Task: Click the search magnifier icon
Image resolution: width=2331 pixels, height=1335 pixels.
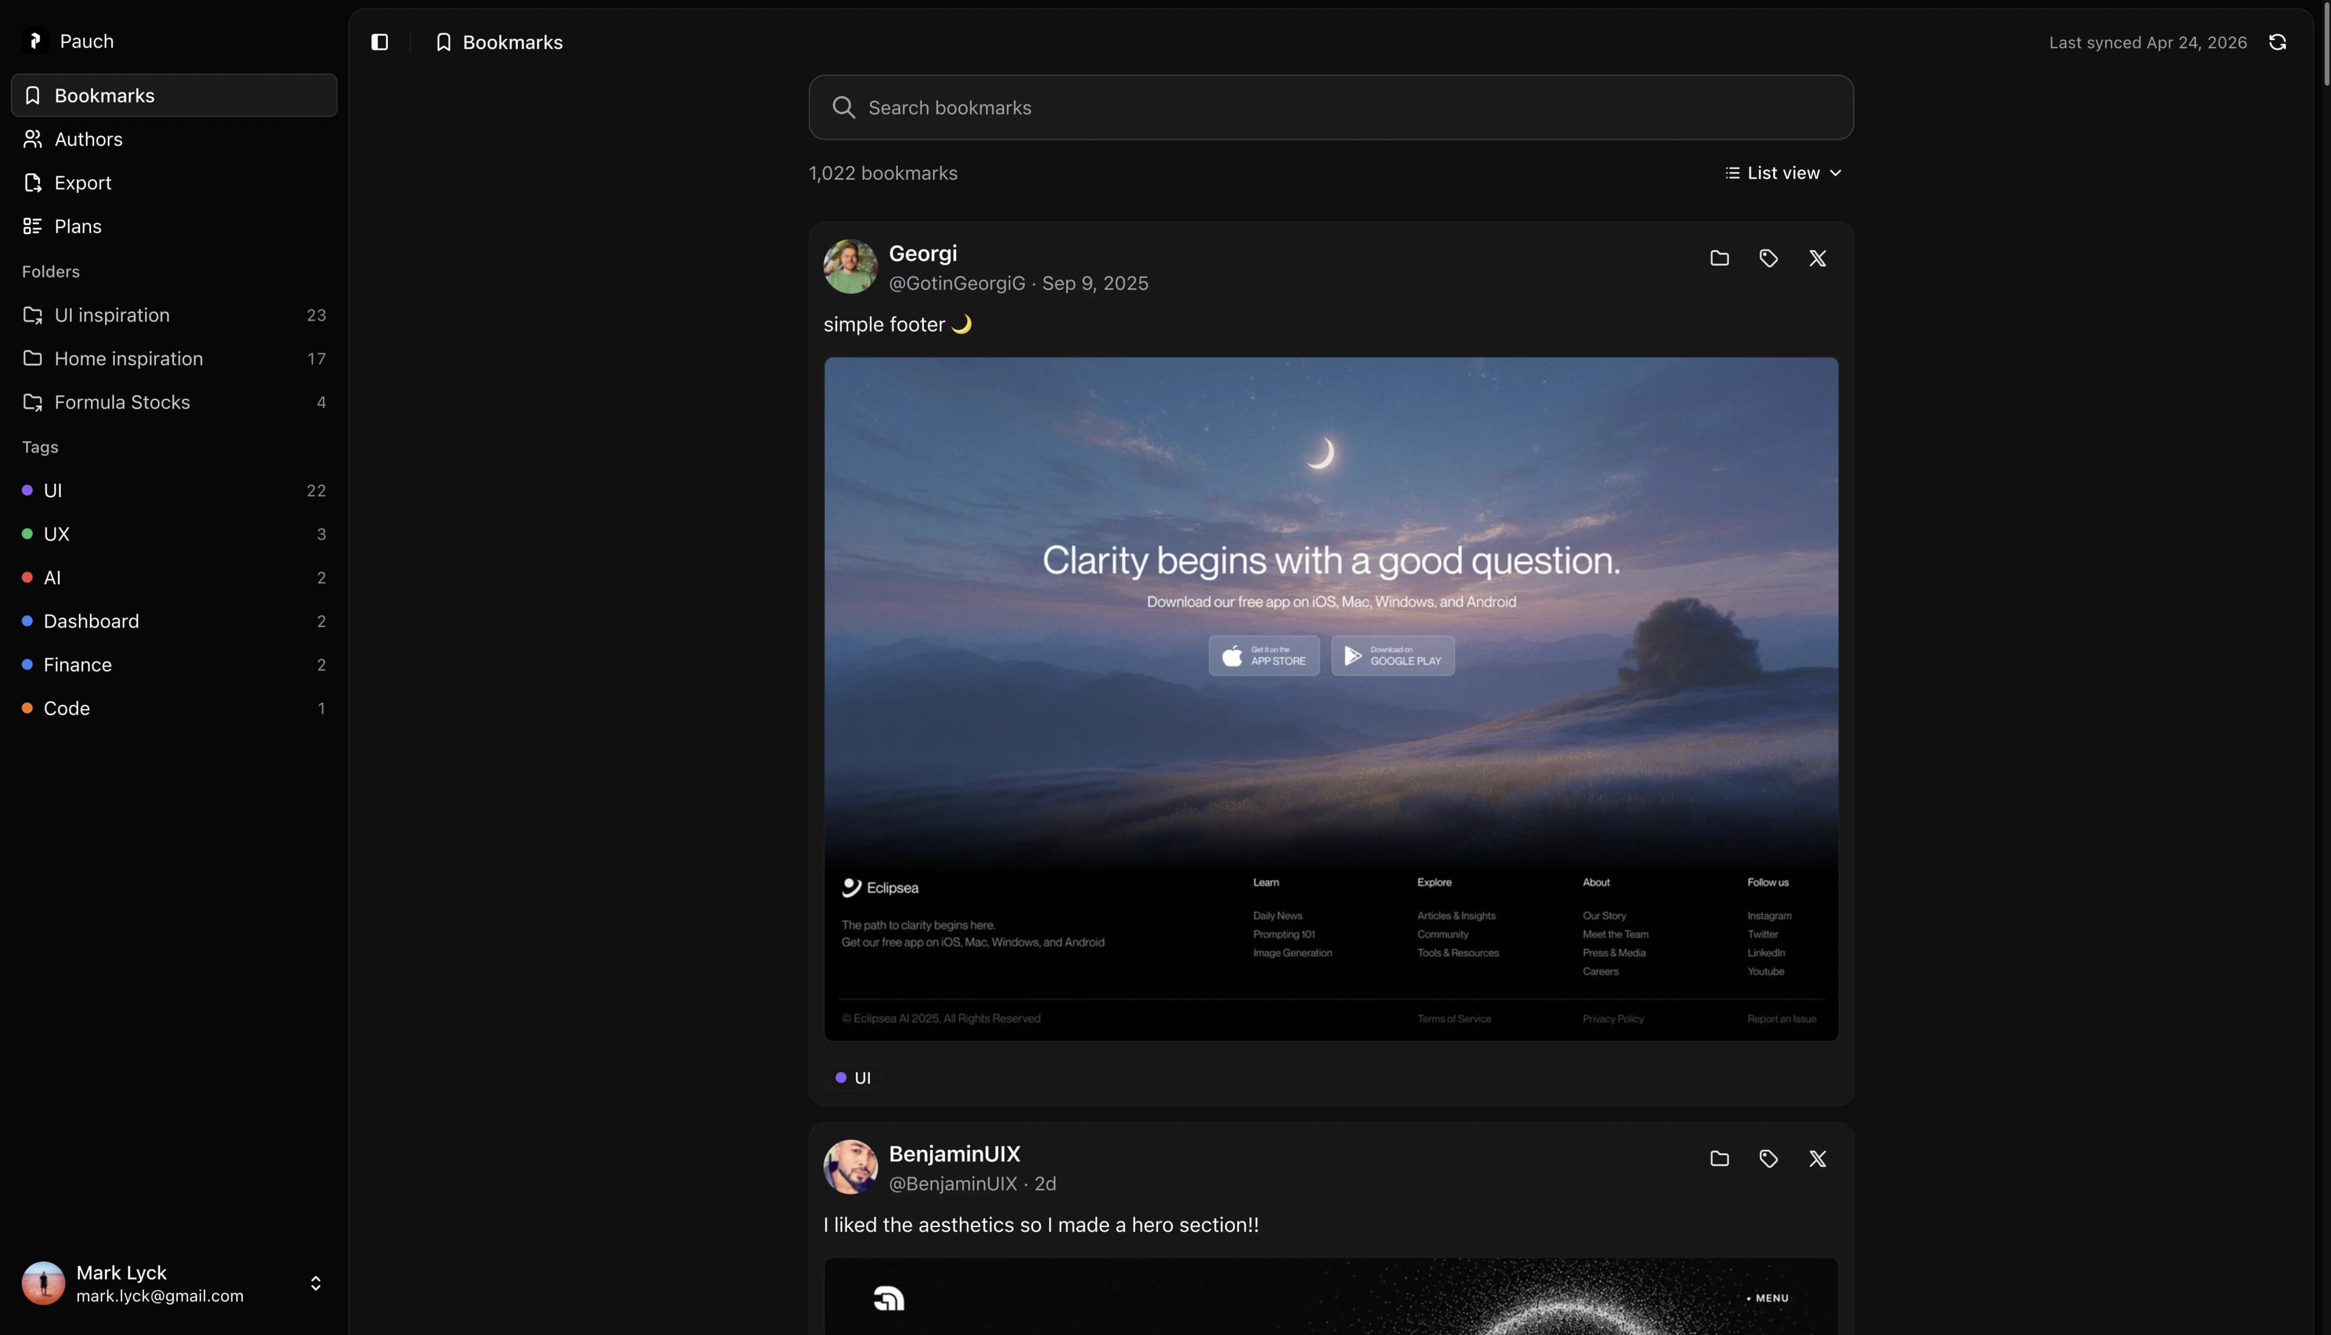Action: tap(843, 107)
